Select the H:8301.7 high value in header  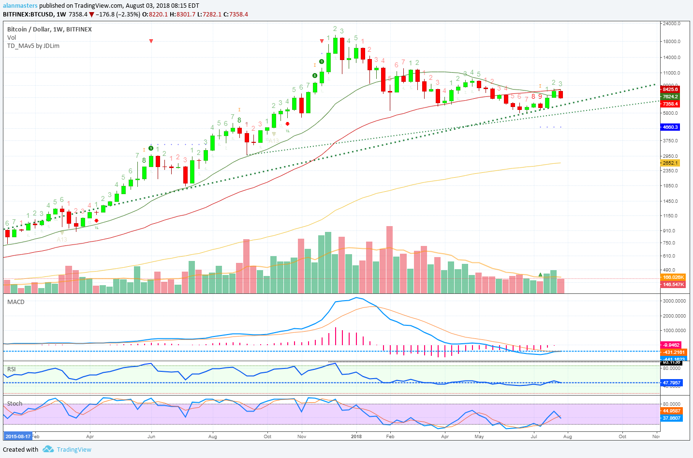182,15
